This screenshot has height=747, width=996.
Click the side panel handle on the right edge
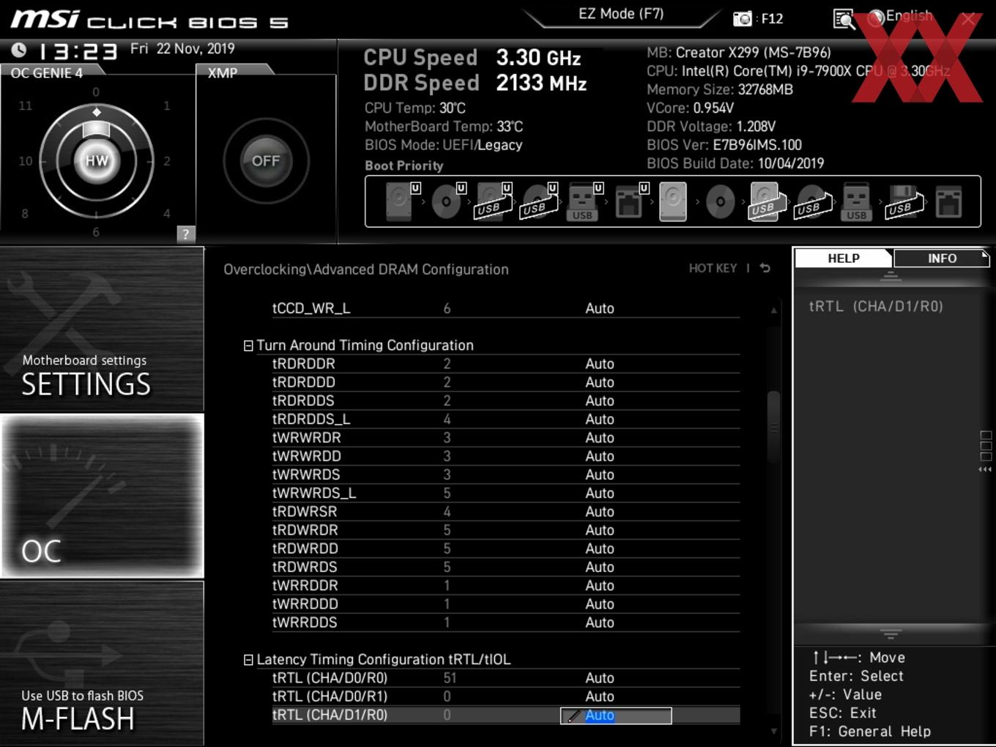(x=986, y=450)
